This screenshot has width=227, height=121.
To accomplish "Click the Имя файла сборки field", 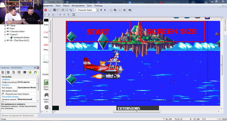I will 27,91.
